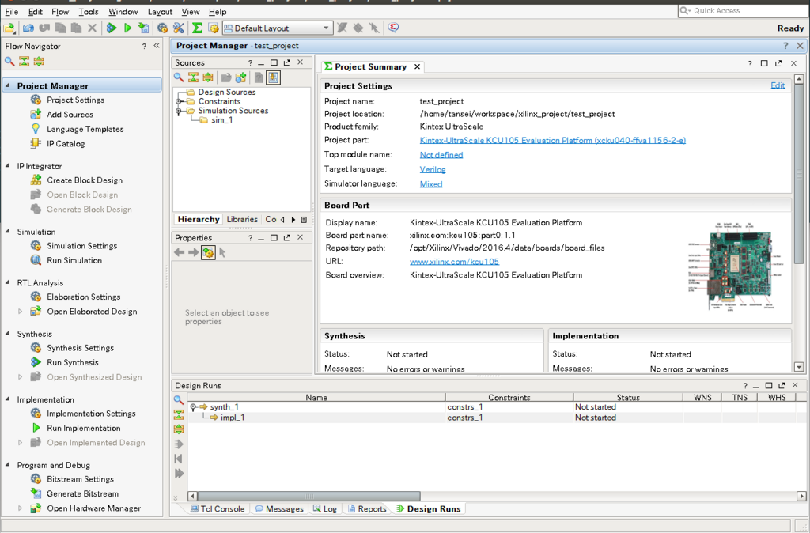Collapse the IP Integrator section
Screen dimensions: 810x533
(8, 165)
